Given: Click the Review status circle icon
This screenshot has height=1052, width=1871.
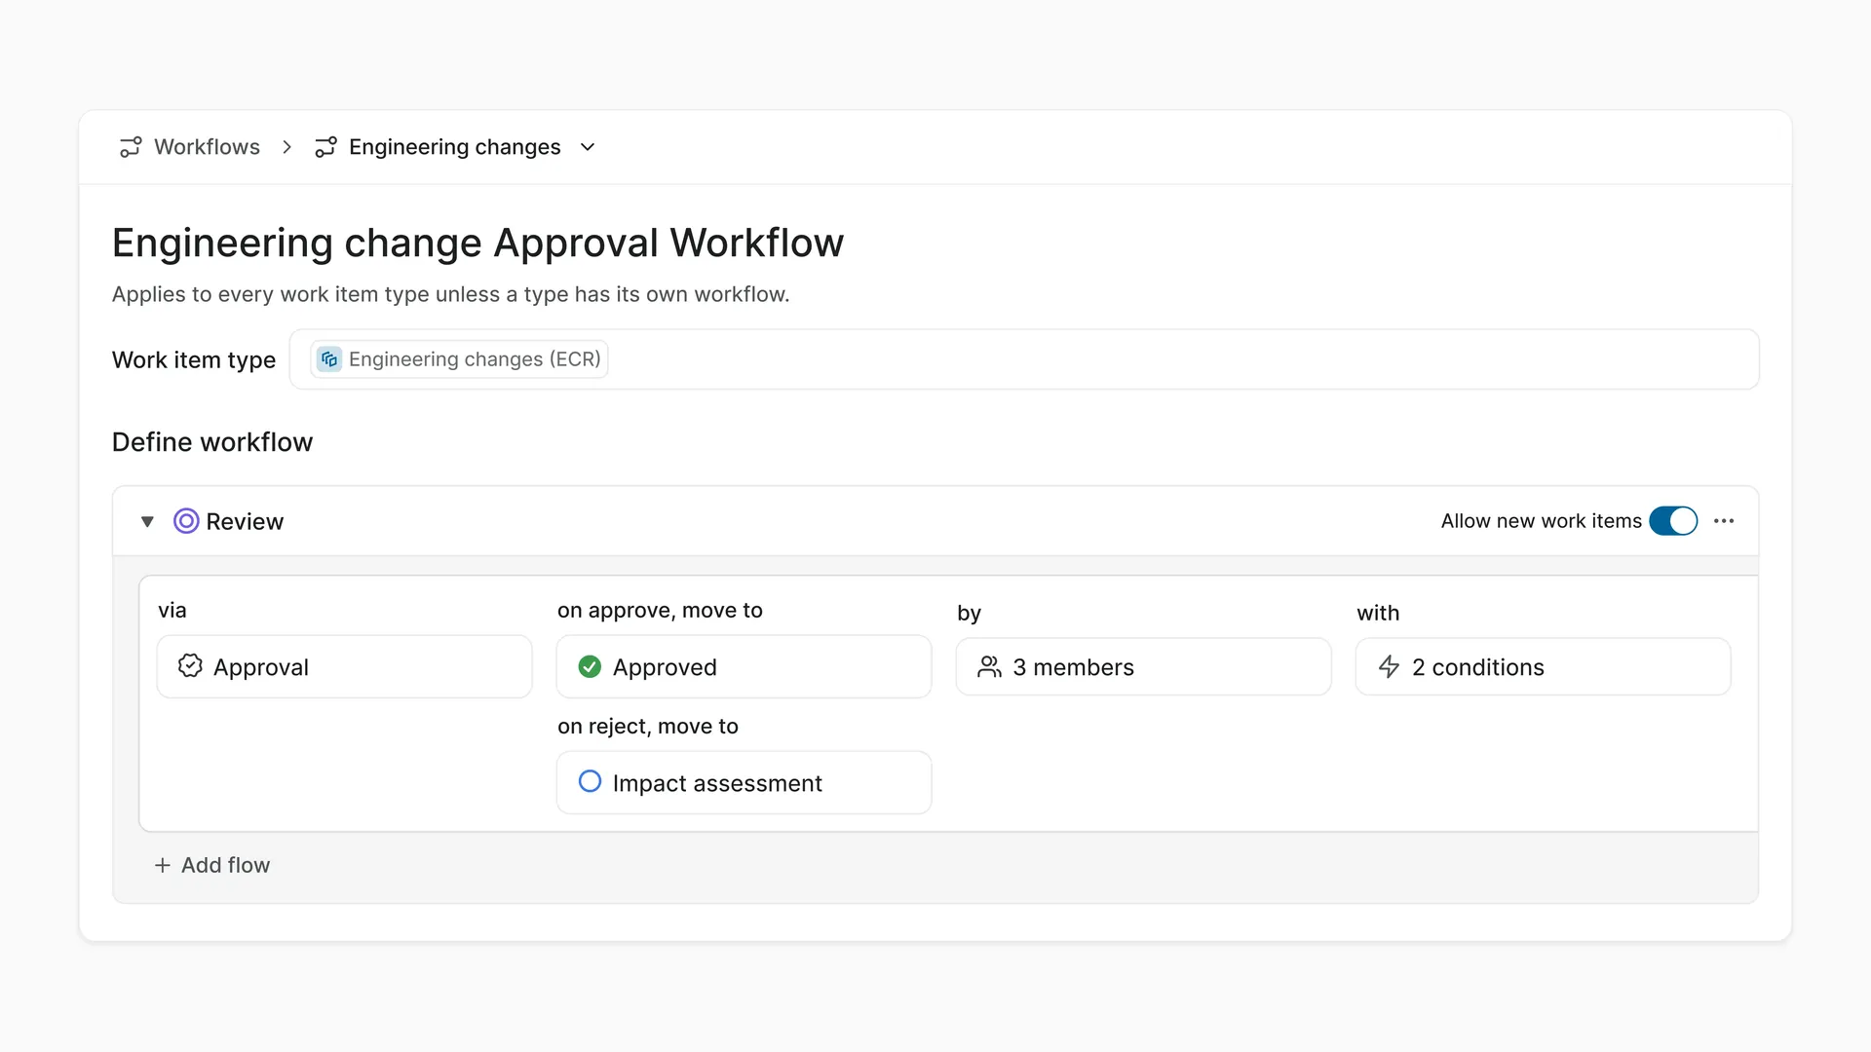Looking at the screenshot, I should click(186, 521).
